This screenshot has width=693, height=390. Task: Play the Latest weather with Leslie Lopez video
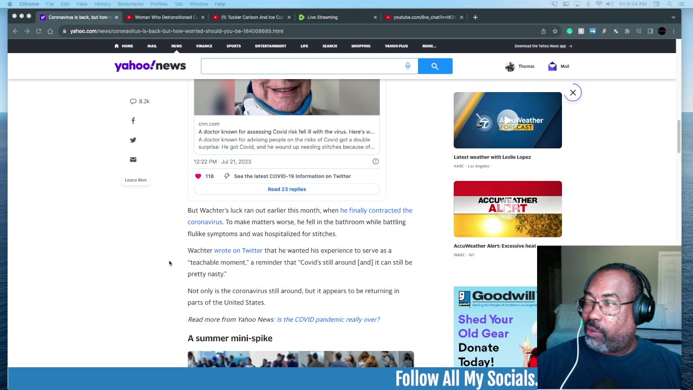click(x=508, y=120)
